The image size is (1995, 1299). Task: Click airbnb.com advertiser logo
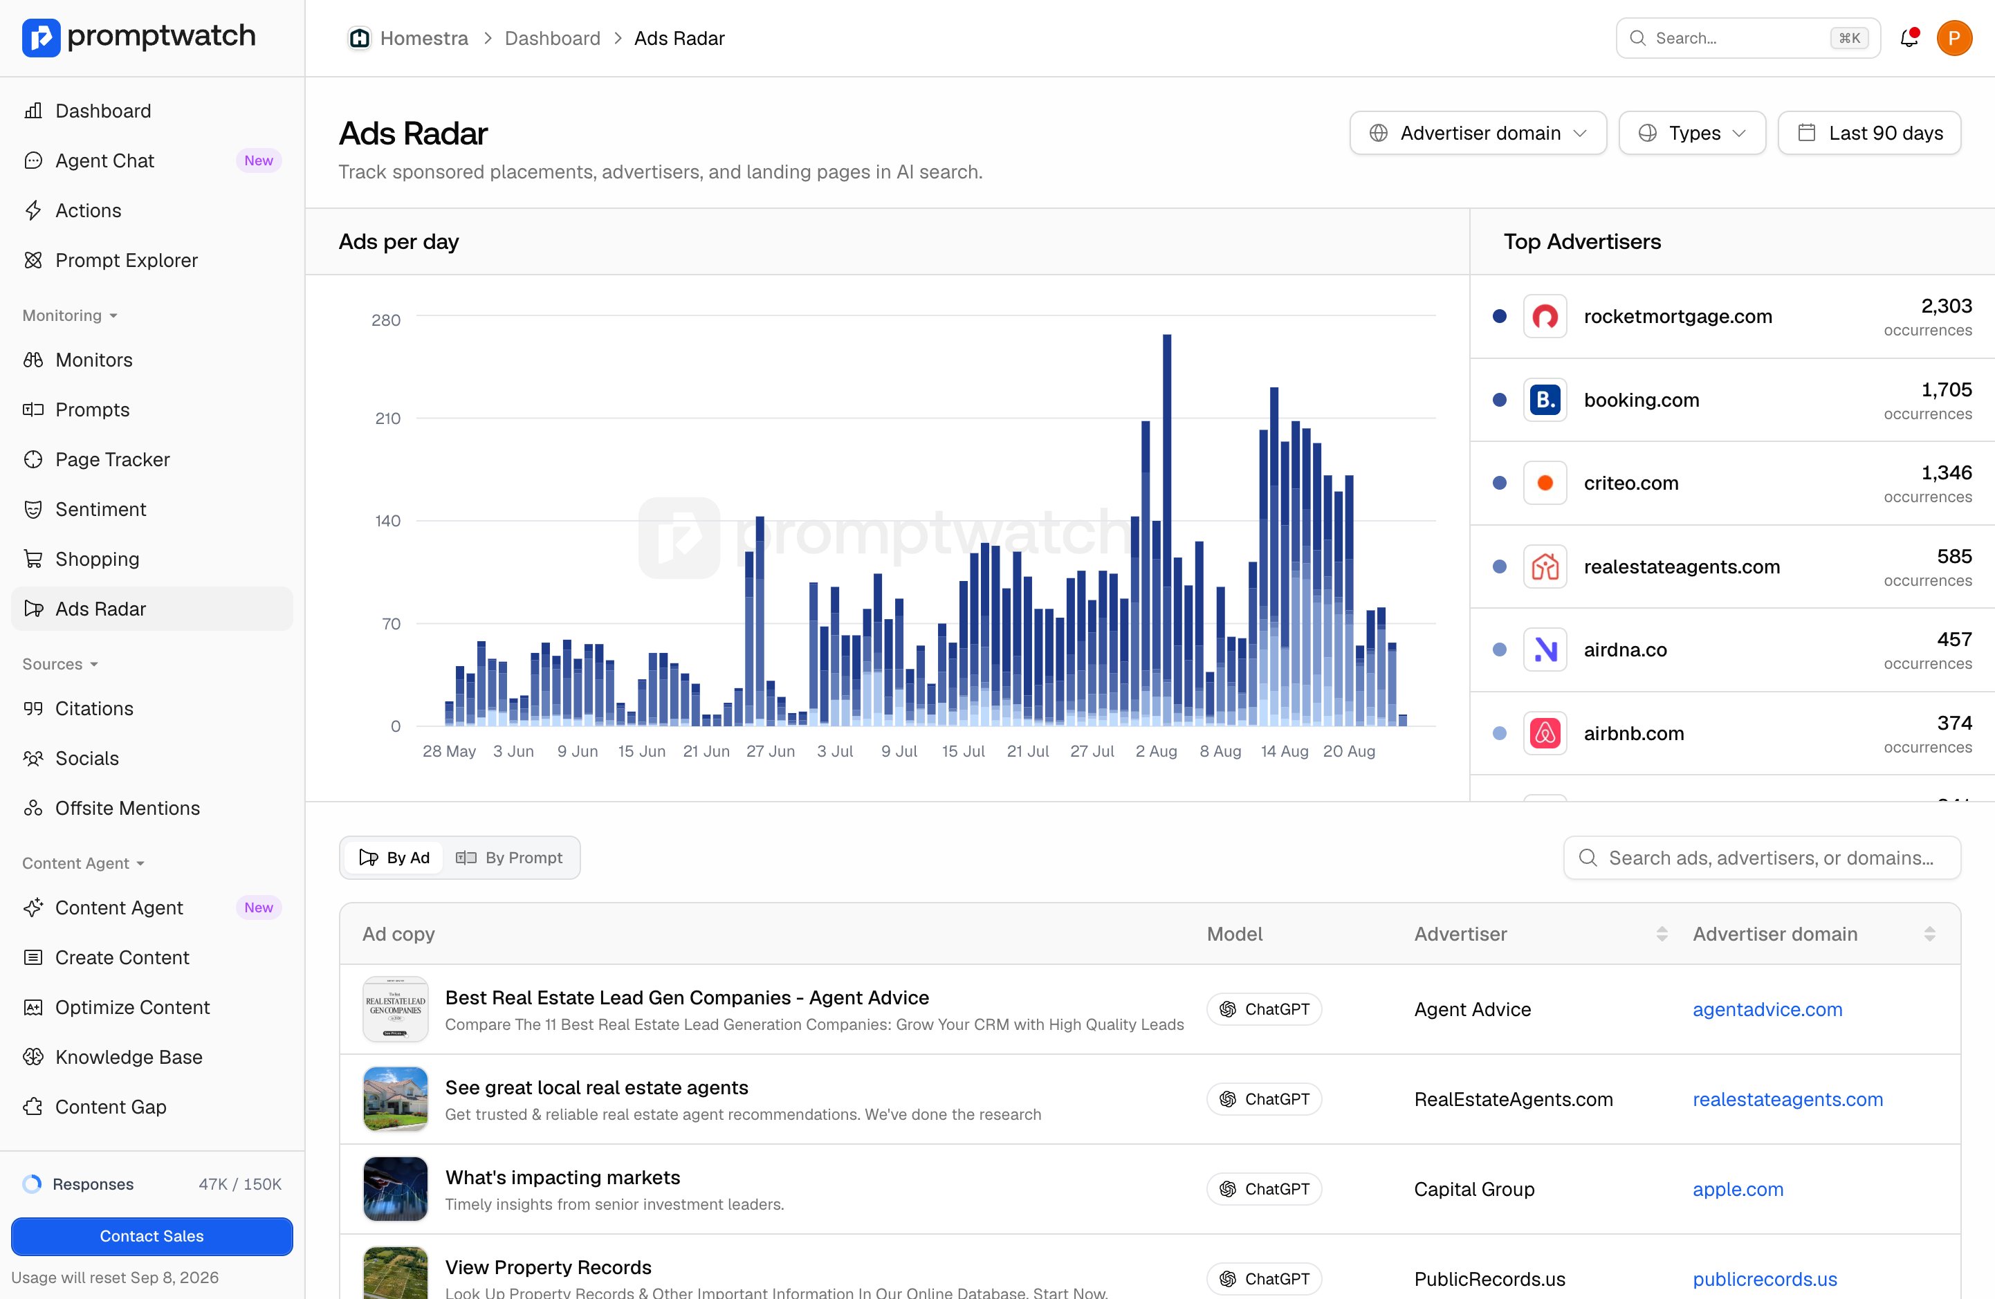1545,733
